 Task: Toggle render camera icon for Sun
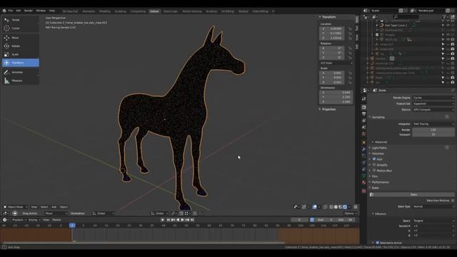point(453,83)
